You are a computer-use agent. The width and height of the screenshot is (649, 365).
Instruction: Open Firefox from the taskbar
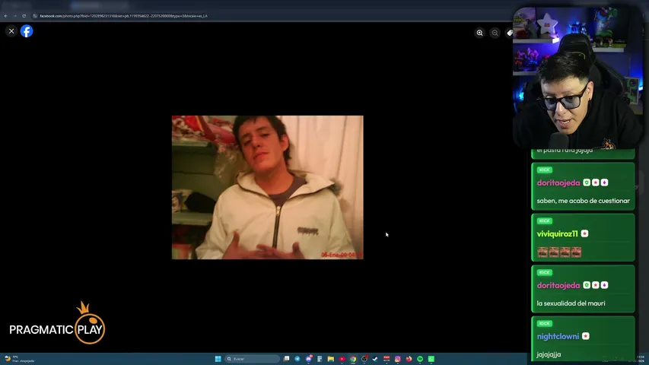(409, 359)
